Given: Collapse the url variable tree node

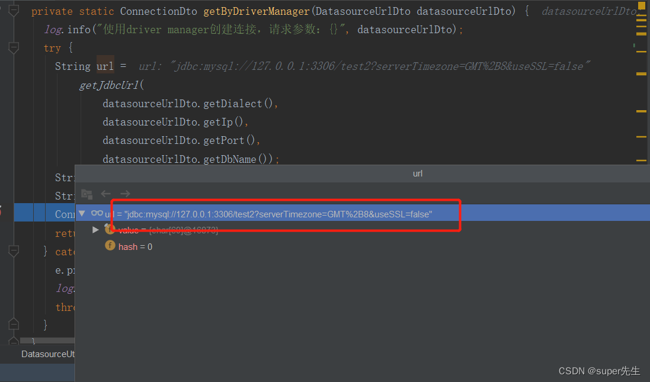Looking at the screenshot, I should pos(82,213).
